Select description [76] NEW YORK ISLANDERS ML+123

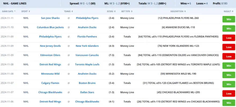(x=178, y=46)
